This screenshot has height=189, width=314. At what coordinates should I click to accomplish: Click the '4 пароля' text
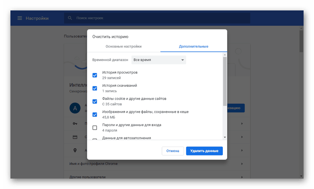pyautogui.click(x=109, y=130)
